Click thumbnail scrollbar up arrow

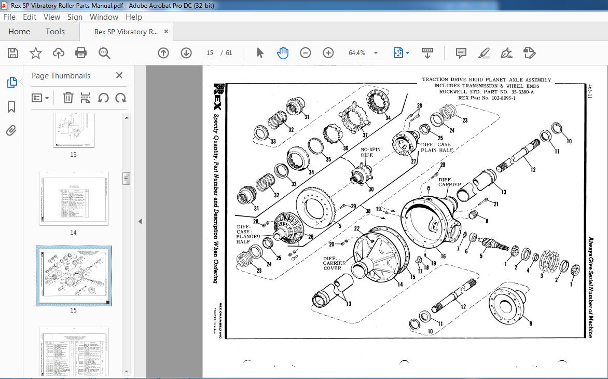(127, 117)
